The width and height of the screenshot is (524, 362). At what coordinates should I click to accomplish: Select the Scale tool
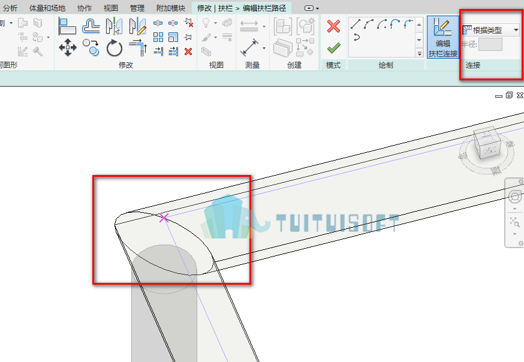[x=173, y=37]
